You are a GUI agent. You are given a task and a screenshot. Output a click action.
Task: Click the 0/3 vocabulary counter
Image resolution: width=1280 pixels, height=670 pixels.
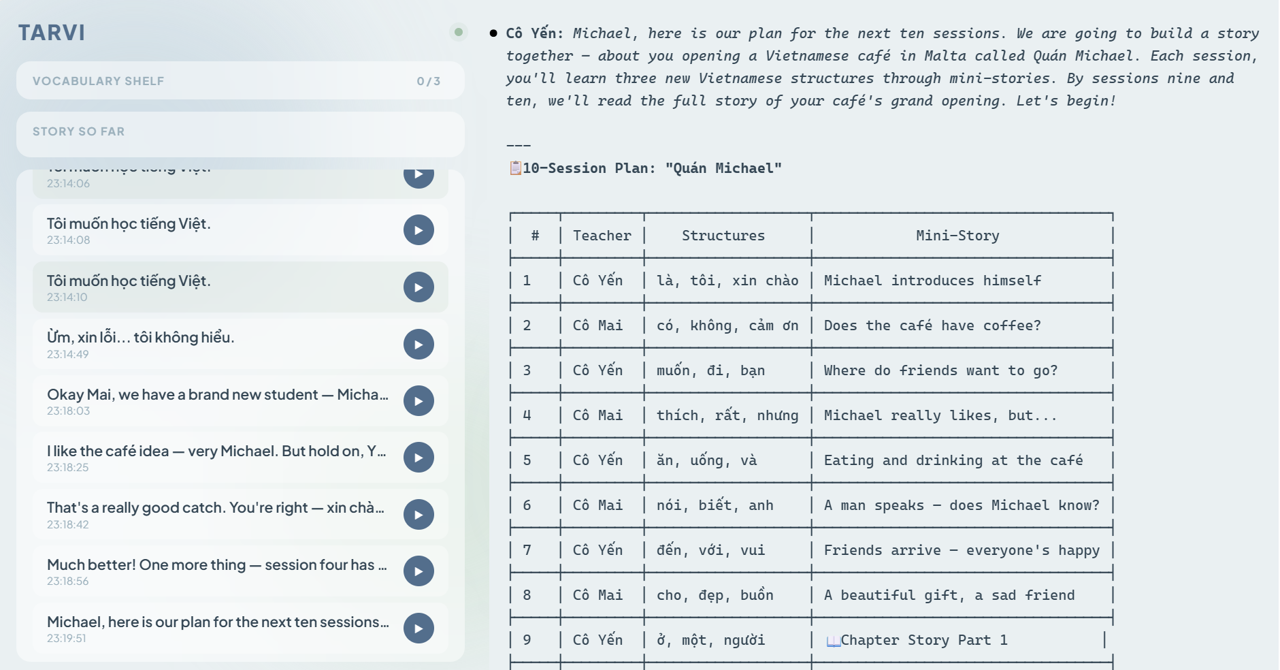(428, 81)
